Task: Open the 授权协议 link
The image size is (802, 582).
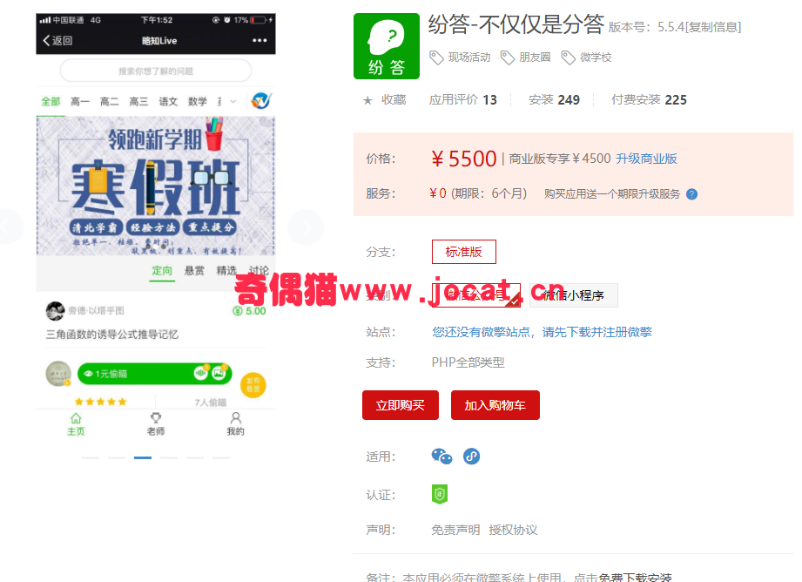Action: point(513,530)
